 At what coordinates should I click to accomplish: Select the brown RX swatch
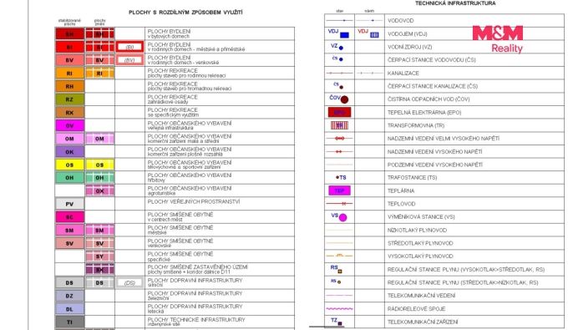69,113
